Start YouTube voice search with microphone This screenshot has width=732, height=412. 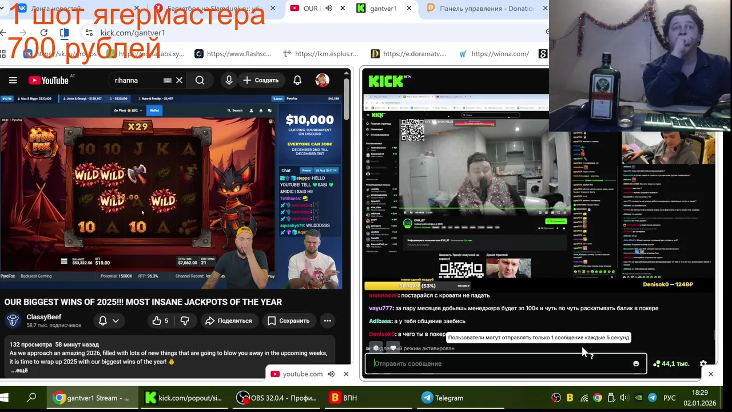click(229, 81)
